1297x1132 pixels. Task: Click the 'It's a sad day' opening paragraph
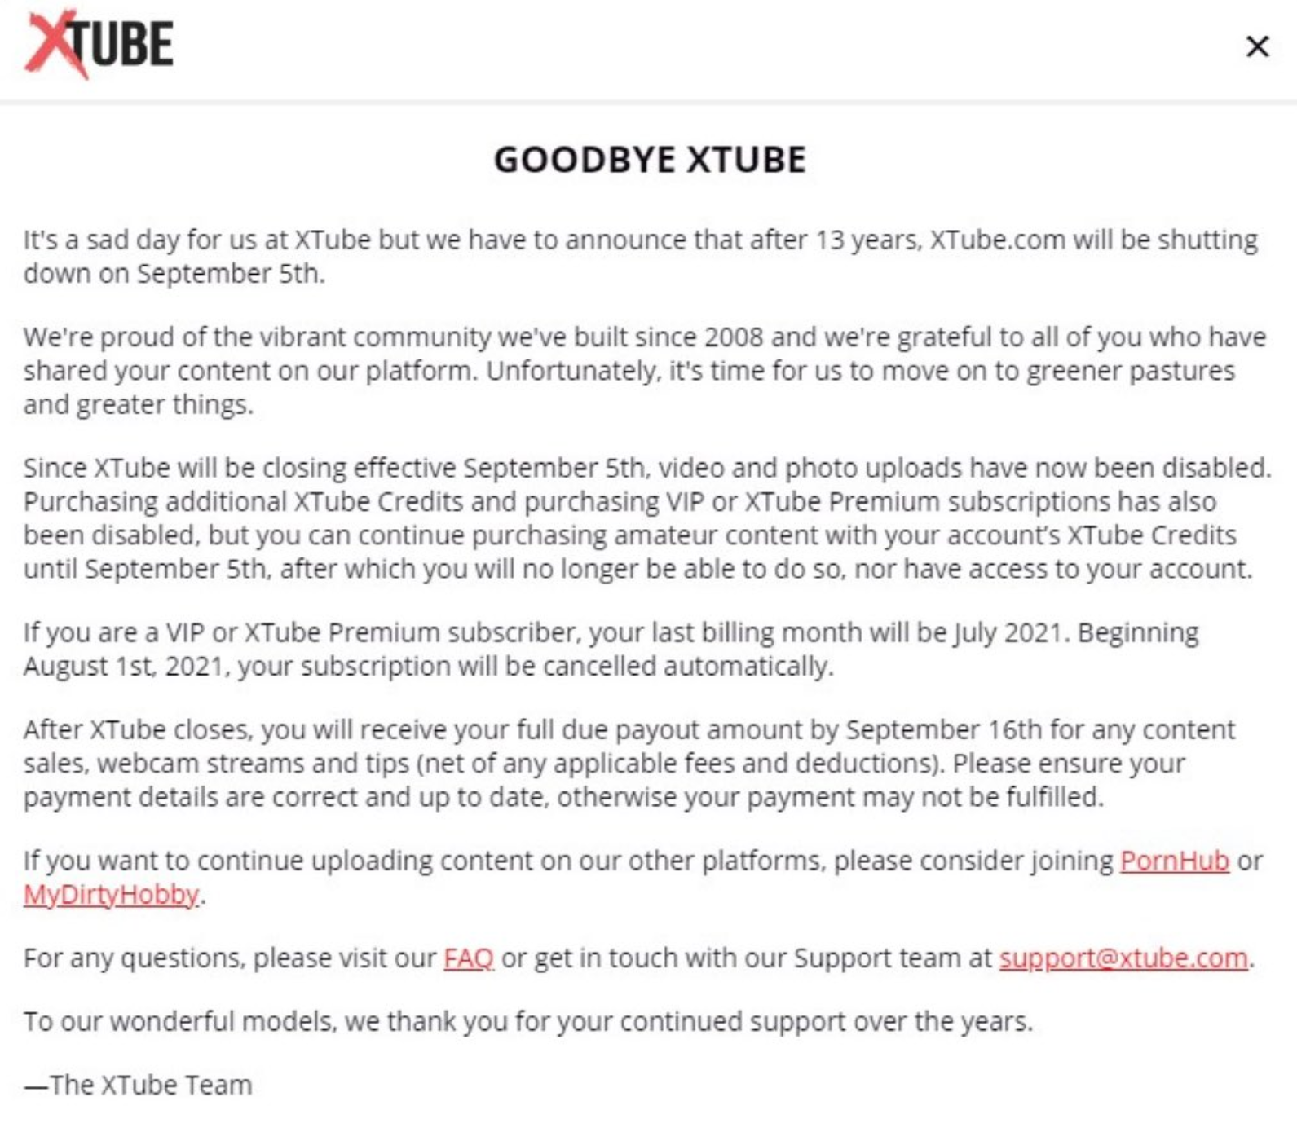[x=641, y=257]
